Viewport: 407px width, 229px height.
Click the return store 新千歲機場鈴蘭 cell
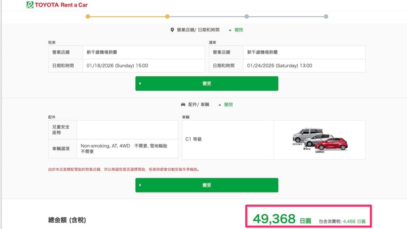[304, 52]
